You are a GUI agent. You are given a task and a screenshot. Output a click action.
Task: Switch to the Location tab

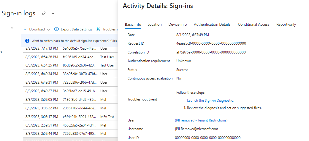pos(154,25)
